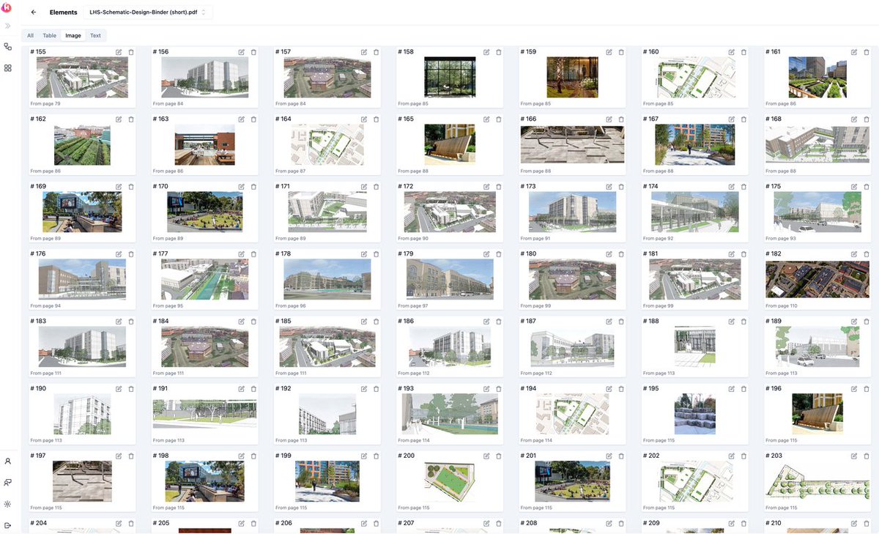The width and height of the screenshot is (879, 534).
Task: Open thumbnail of element # 163
Action: point(204,145)
